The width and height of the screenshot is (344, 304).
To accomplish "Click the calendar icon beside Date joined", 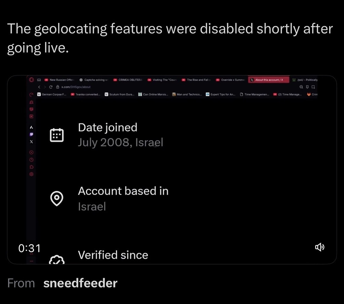I will [57, 135].
